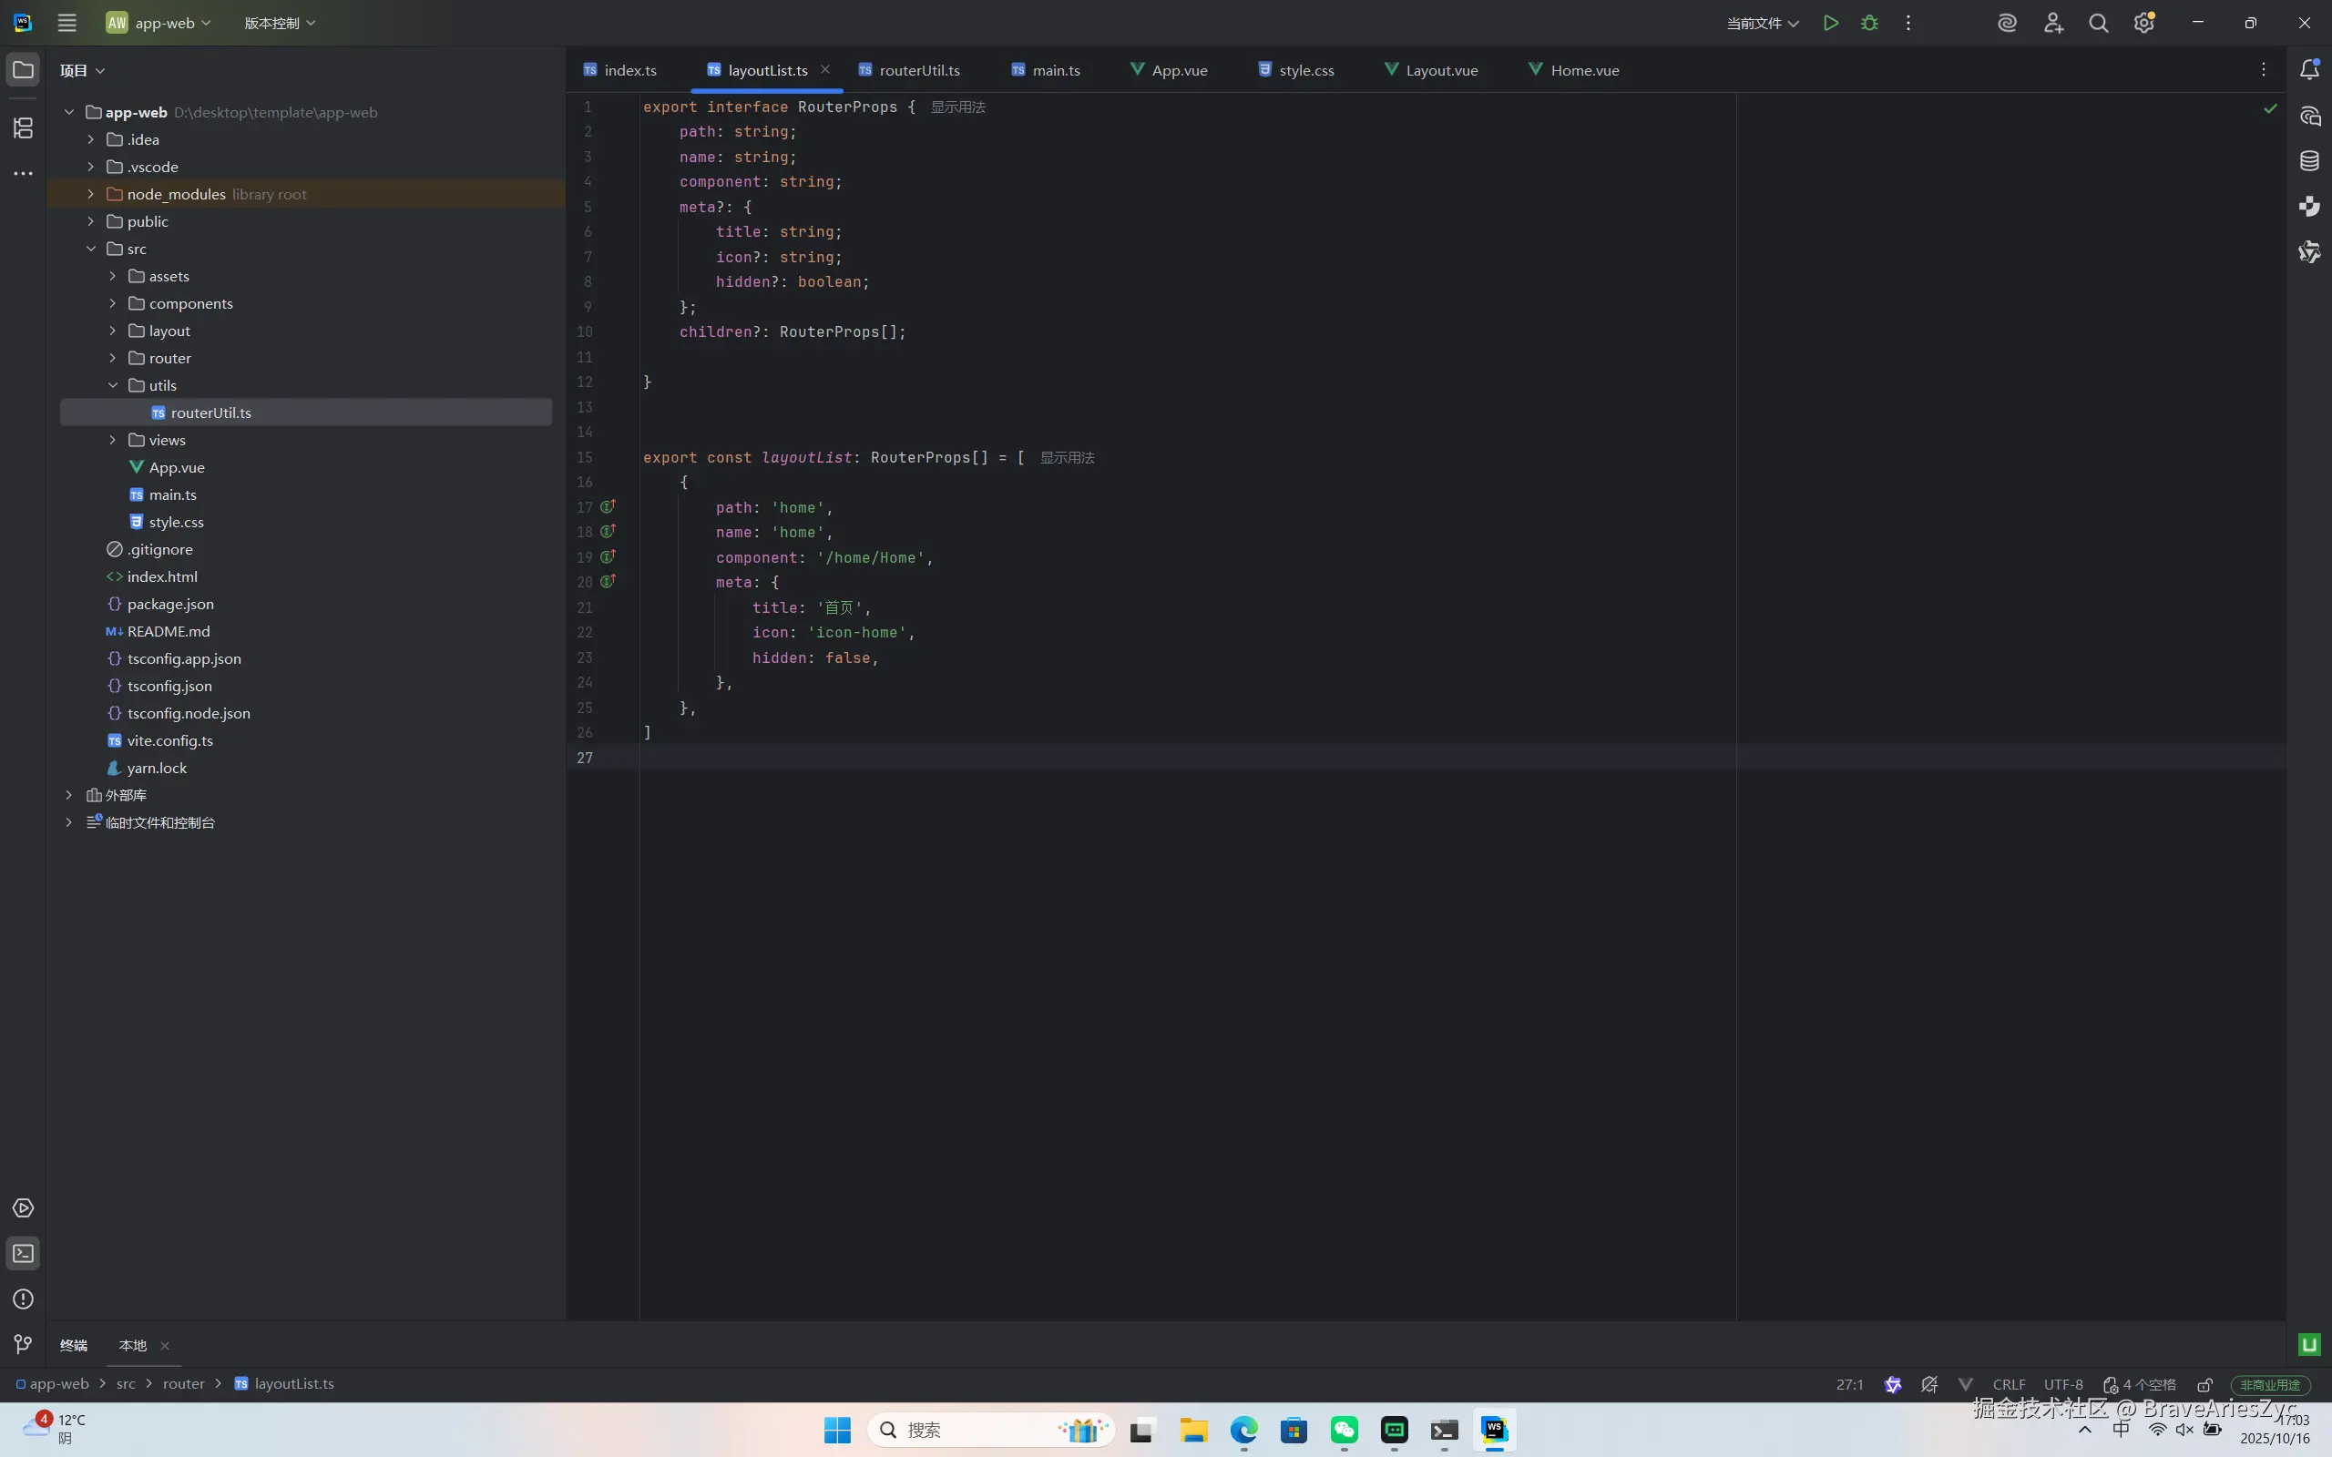Open WeChat from the taskbar
The image size is (2332, 1457).
pos(1344,1430)
